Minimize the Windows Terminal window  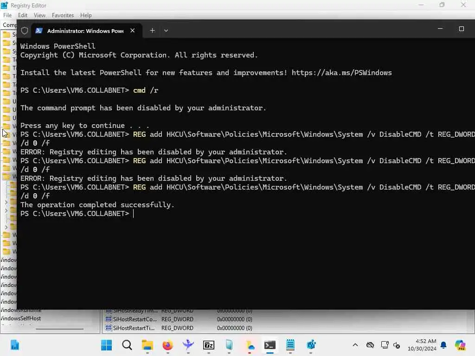[x=440, y=28]
